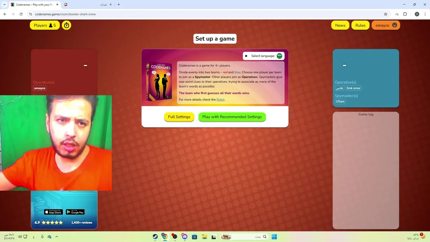Reload the current page
This screenshot has width=430, height=242.
[21, 14]
